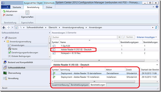Viewport: 161px width, 92px height.
Task: Click the application list horizontal scrollbar
Action: pyautogui.click(x=99, y=60)
